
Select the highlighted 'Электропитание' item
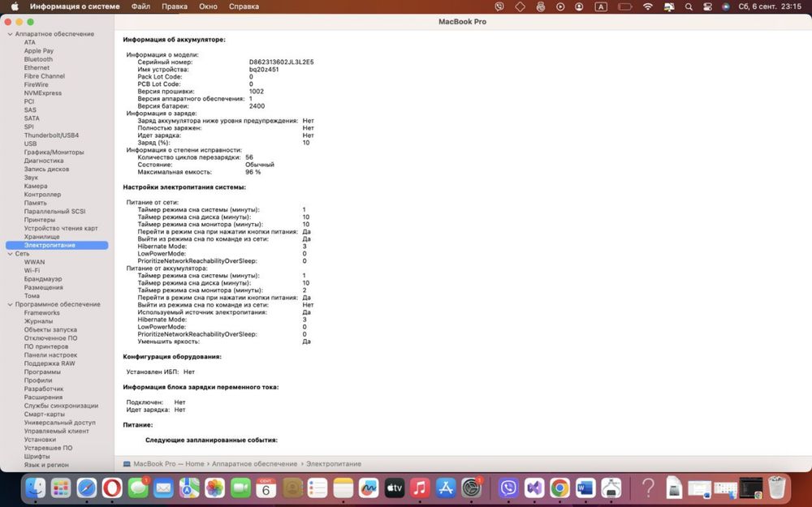(x=57, y=245)
